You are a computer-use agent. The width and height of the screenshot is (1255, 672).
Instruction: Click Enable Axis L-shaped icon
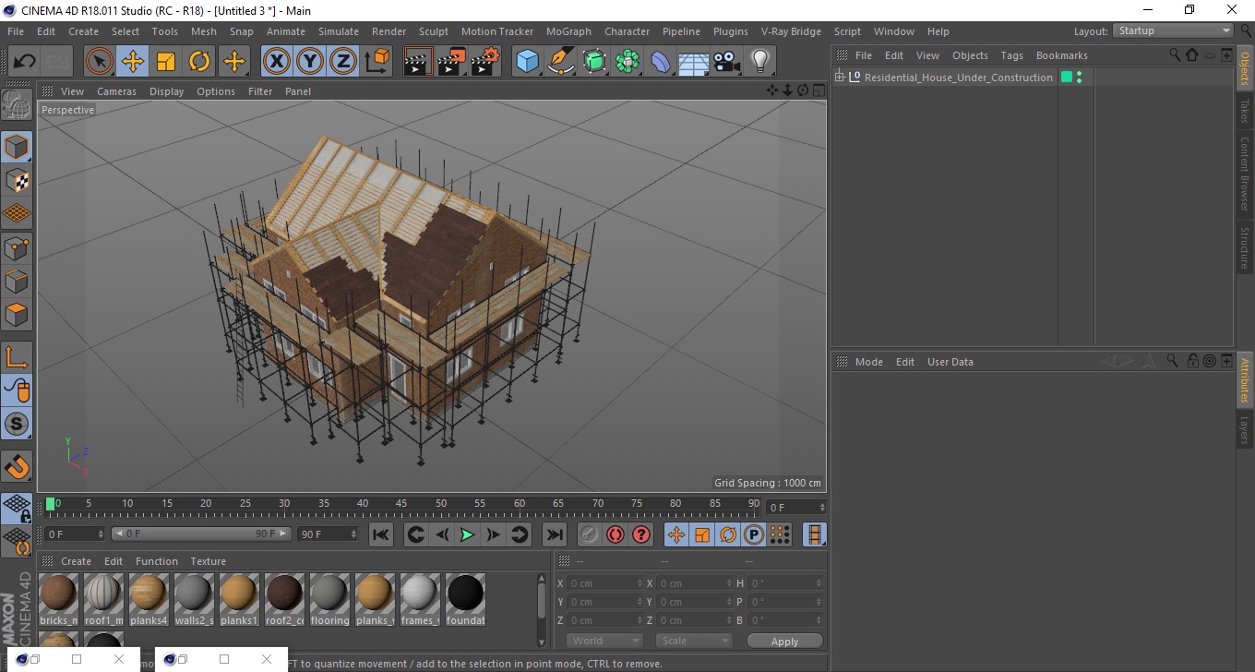pos(17,357)
